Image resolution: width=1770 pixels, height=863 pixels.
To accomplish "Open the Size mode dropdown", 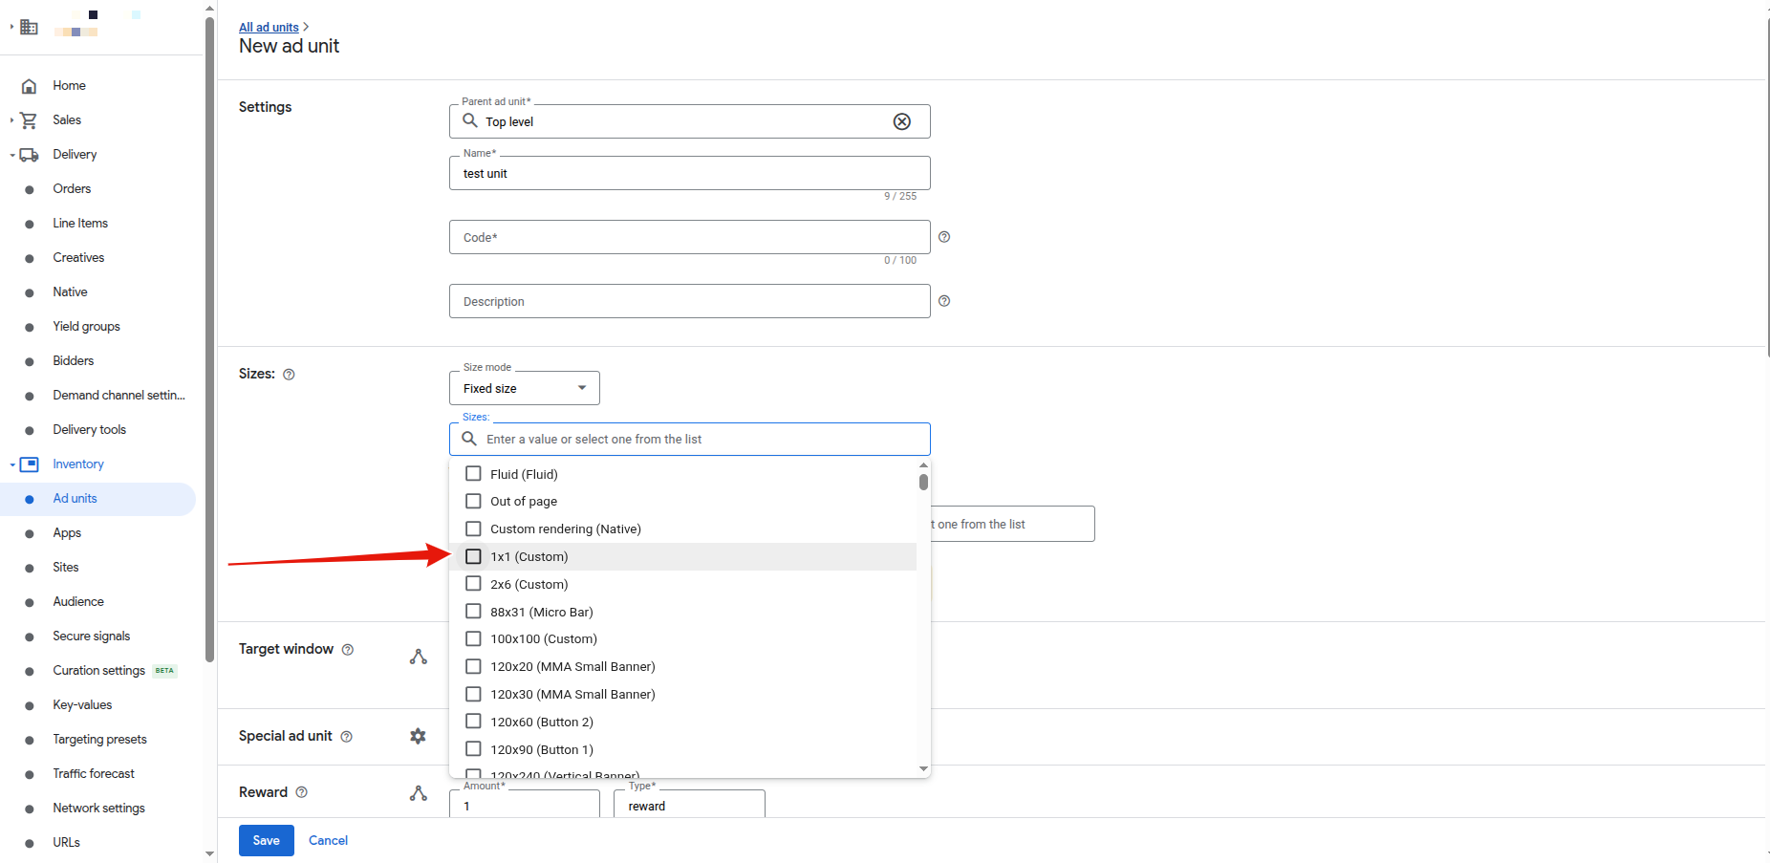I will 525,388.
